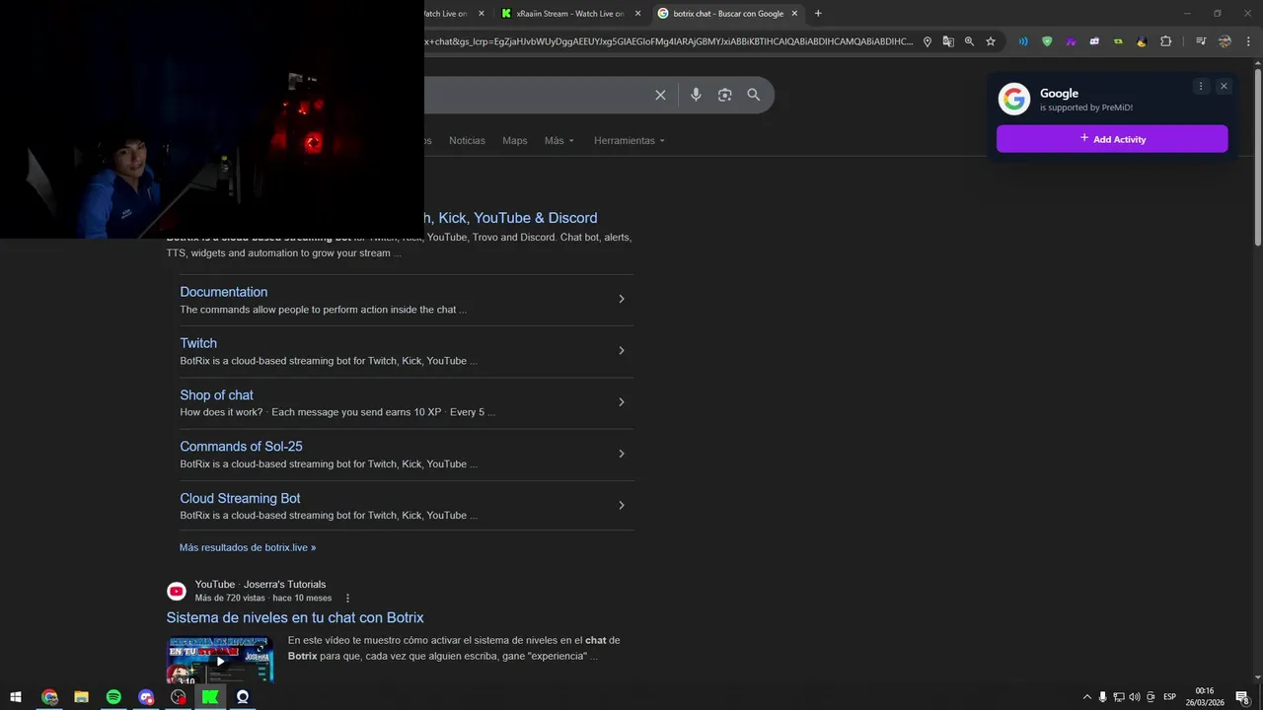1263x710 pixels.
Task: Open the Kick app from taskbar
Action: coord(210,697)
